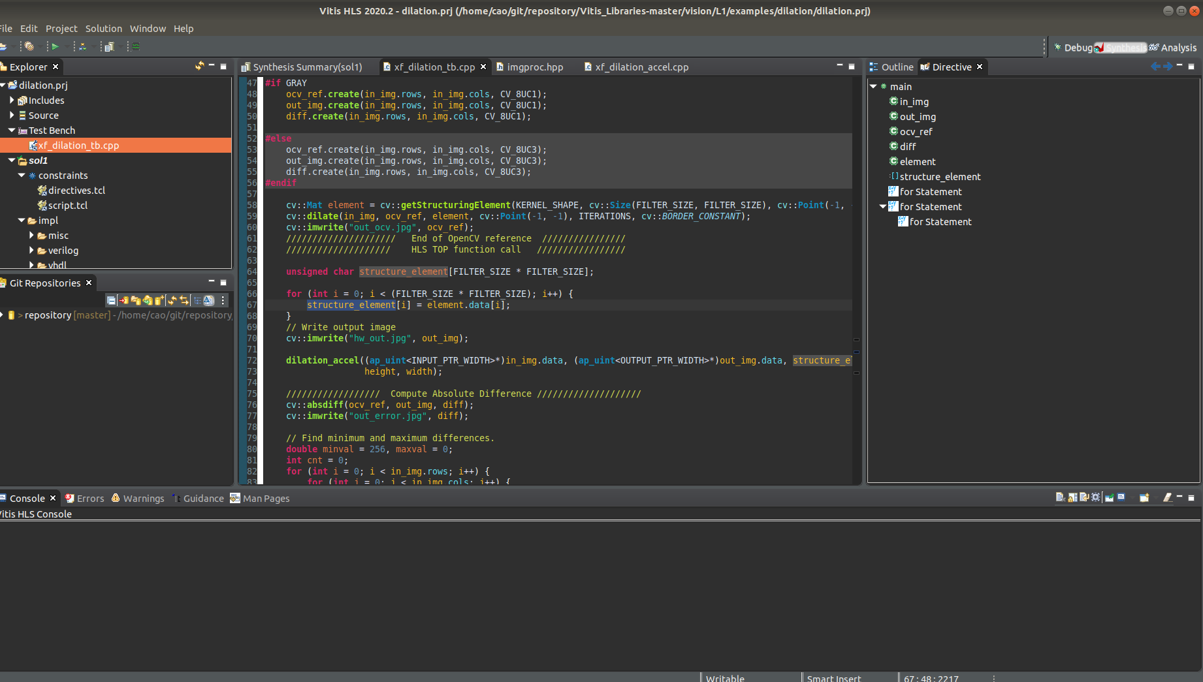Open the Project menu
Image resolution: width=1203 pixels, height=682 pixels.
[x=61, y=29]
